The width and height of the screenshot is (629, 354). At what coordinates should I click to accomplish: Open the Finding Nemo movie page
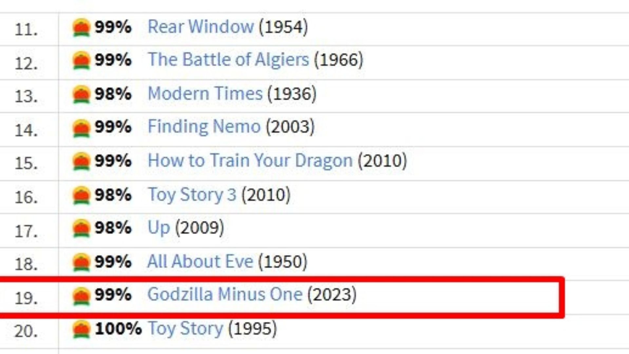pos(204,127)
